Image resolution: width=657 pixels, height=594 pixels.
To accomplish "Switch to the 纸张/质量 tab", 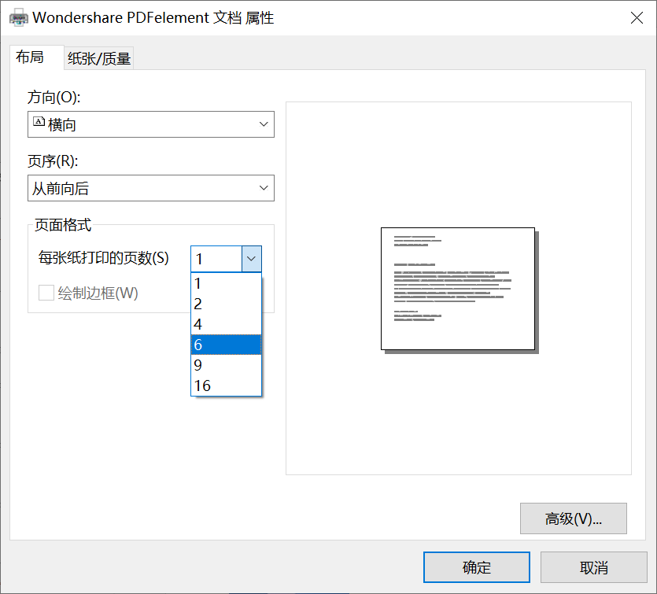I will [x=98, y=57].
